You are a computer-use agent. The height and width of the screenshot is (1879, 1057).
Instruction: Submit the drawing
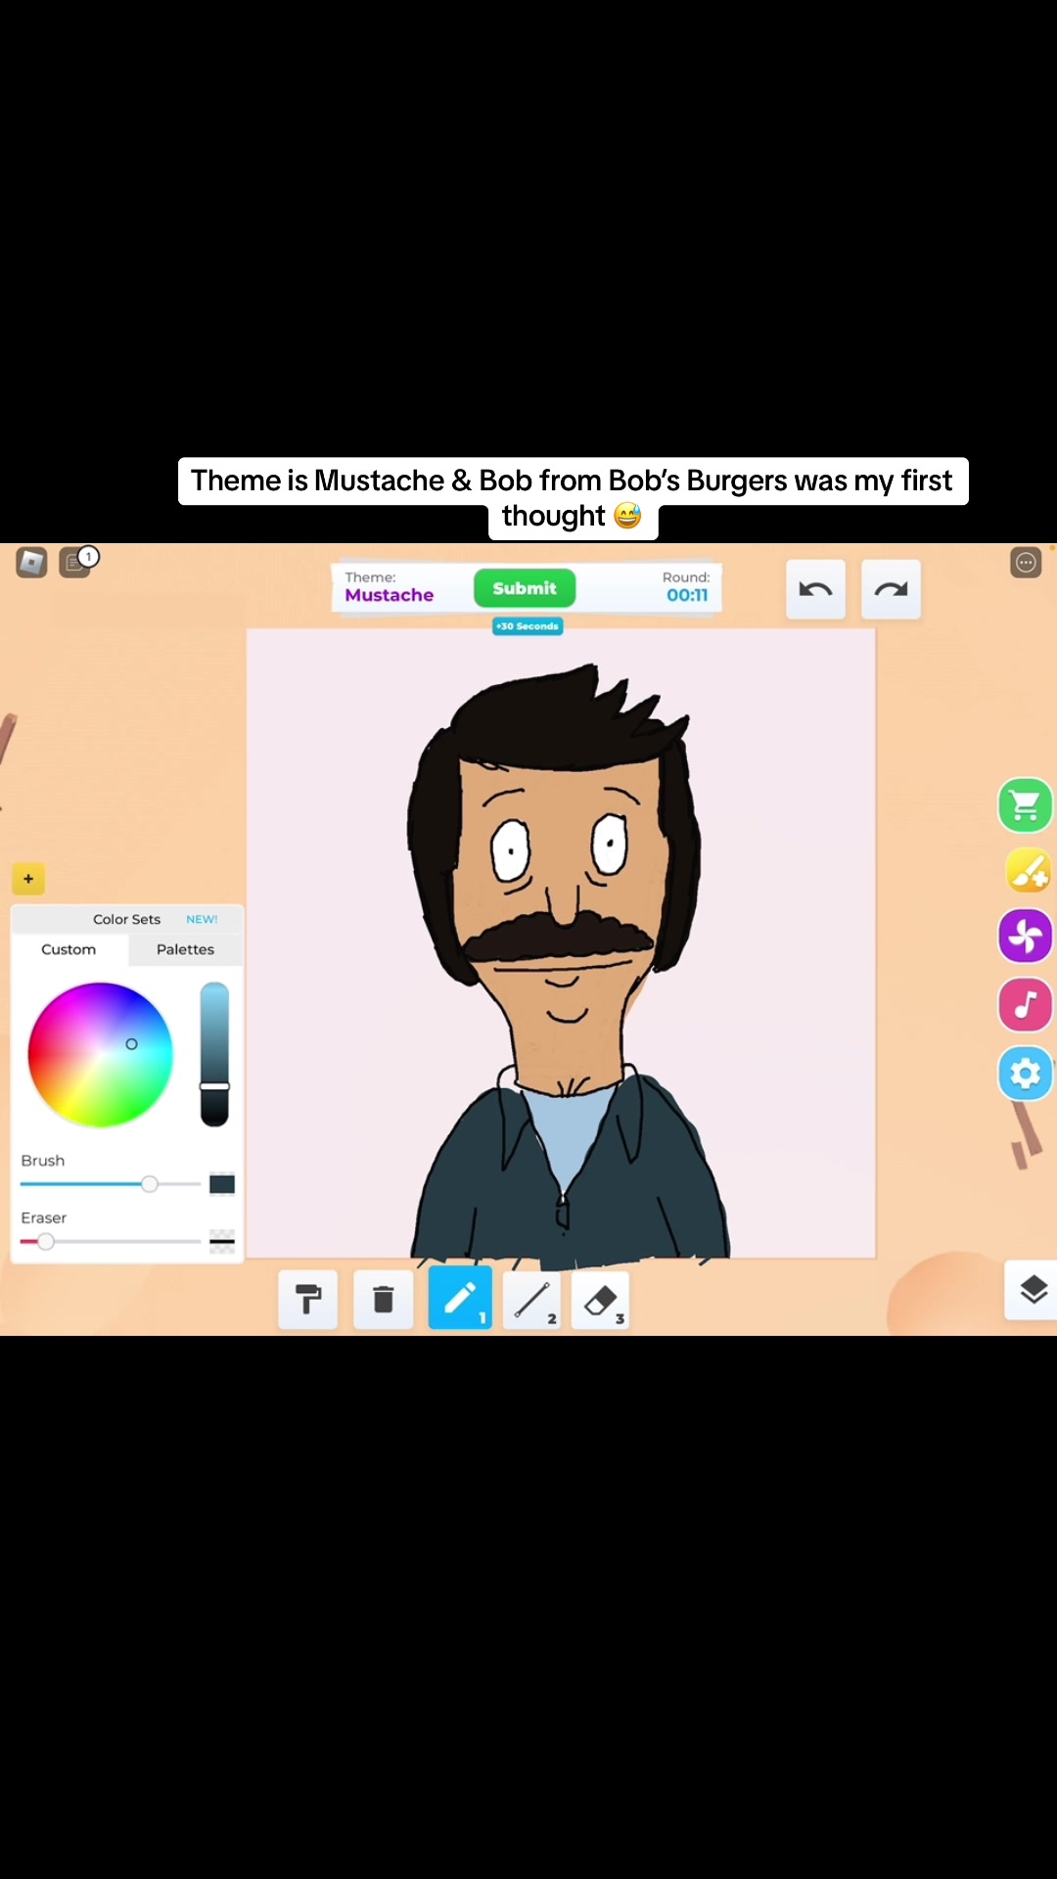(525, 588)
